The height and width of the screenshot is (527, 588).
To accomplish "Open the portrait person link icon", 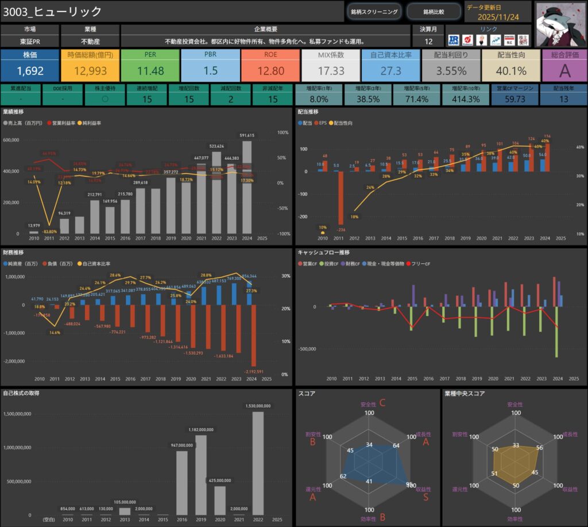I will 482,40.
